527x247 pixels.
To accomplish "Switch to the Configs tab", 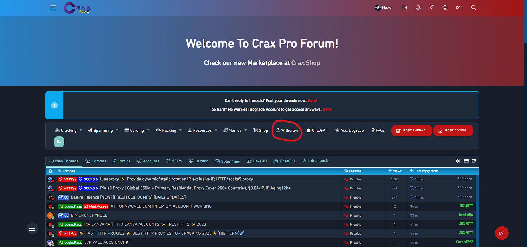I will coord(122,161).
